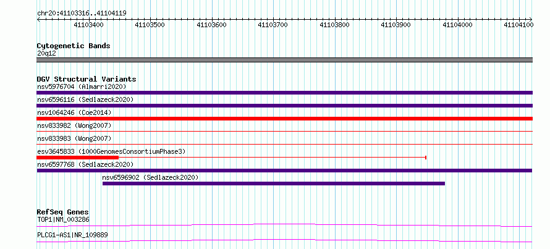
Task: Click ruler position label 41103400
Action: tap(89, 25)
